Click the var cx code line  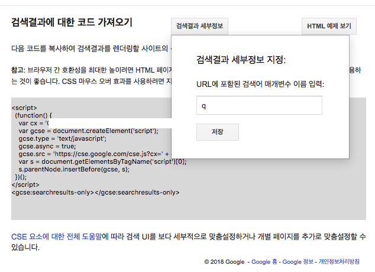pos(34,123)
